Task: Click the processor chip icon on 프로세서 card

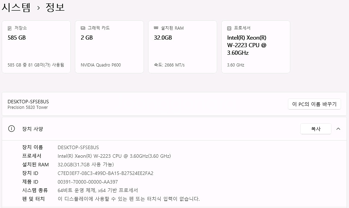Action: [229, 28]
